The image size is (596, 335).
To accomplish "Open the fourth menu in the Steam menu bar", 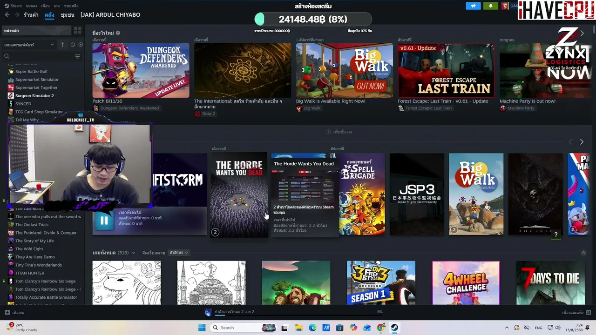I will (x=57, y=6).
